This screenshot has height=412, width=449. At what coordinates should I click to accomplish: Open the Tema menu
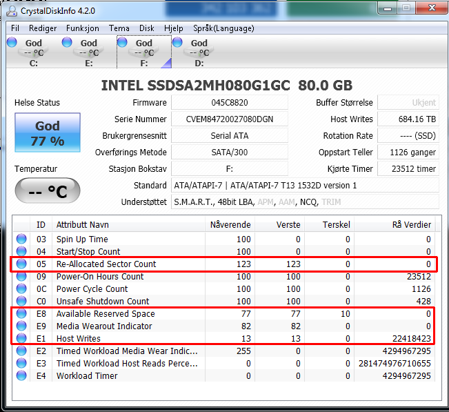119,28
